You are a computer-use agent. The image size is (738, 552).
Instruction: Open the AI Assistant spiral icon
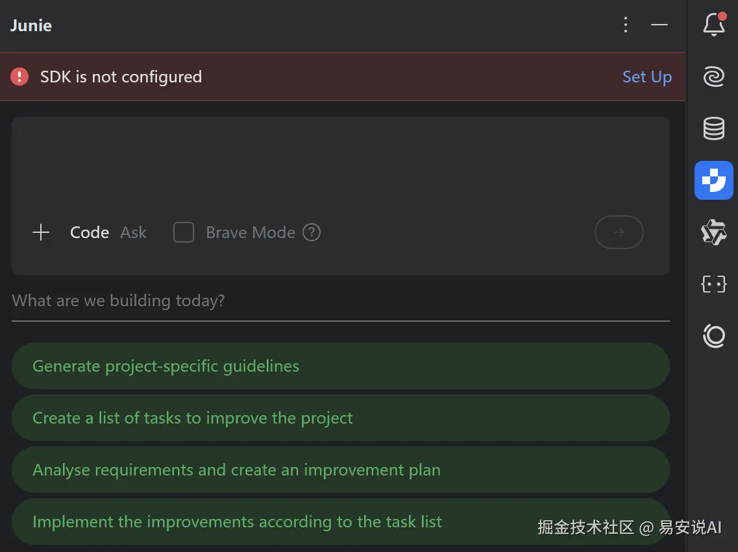(x=713, y=77)
